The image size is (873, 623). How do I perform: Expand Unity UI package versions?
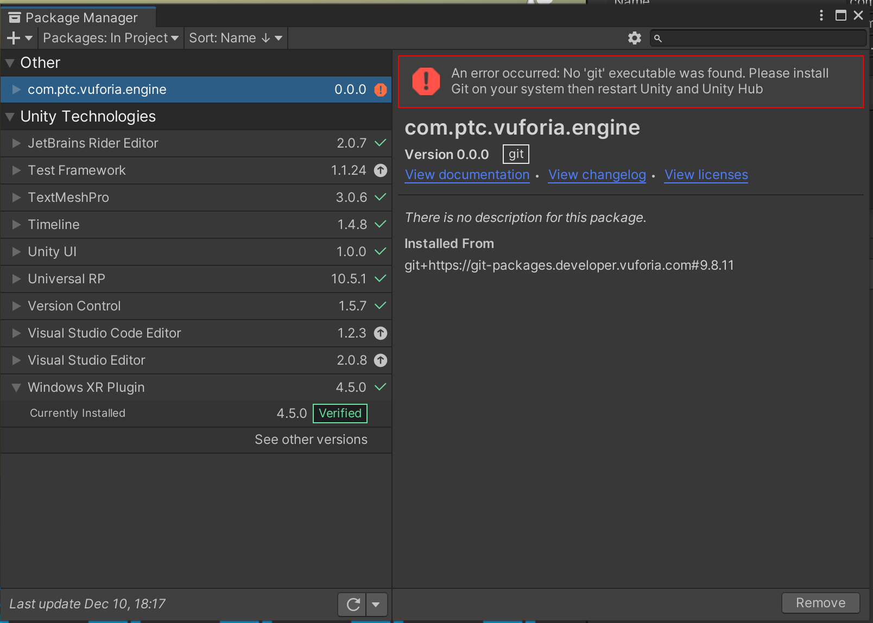16,252
